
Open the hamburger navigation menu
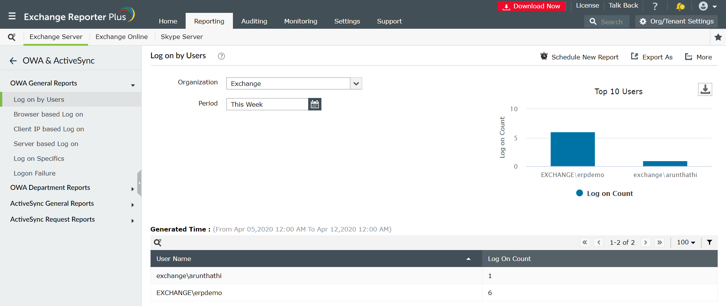tap(12, 16)
